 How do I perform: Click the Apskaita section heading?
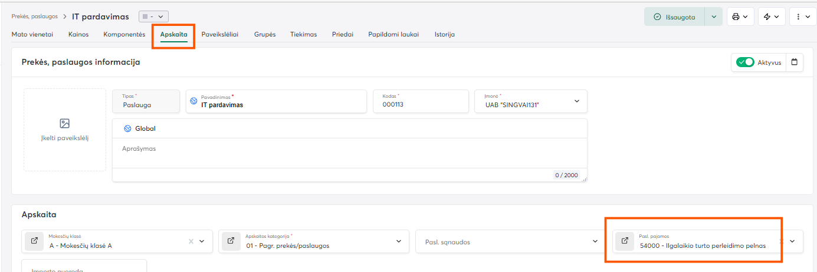click(x=39, y=215)
